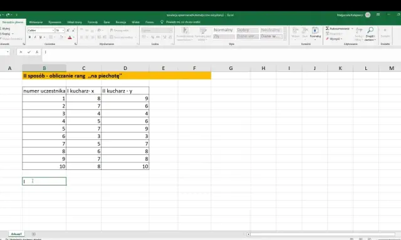Open Znajdź i zaznacz magnifier icon
The height and width of the screenshot is (240, 401).
(370, 33)
